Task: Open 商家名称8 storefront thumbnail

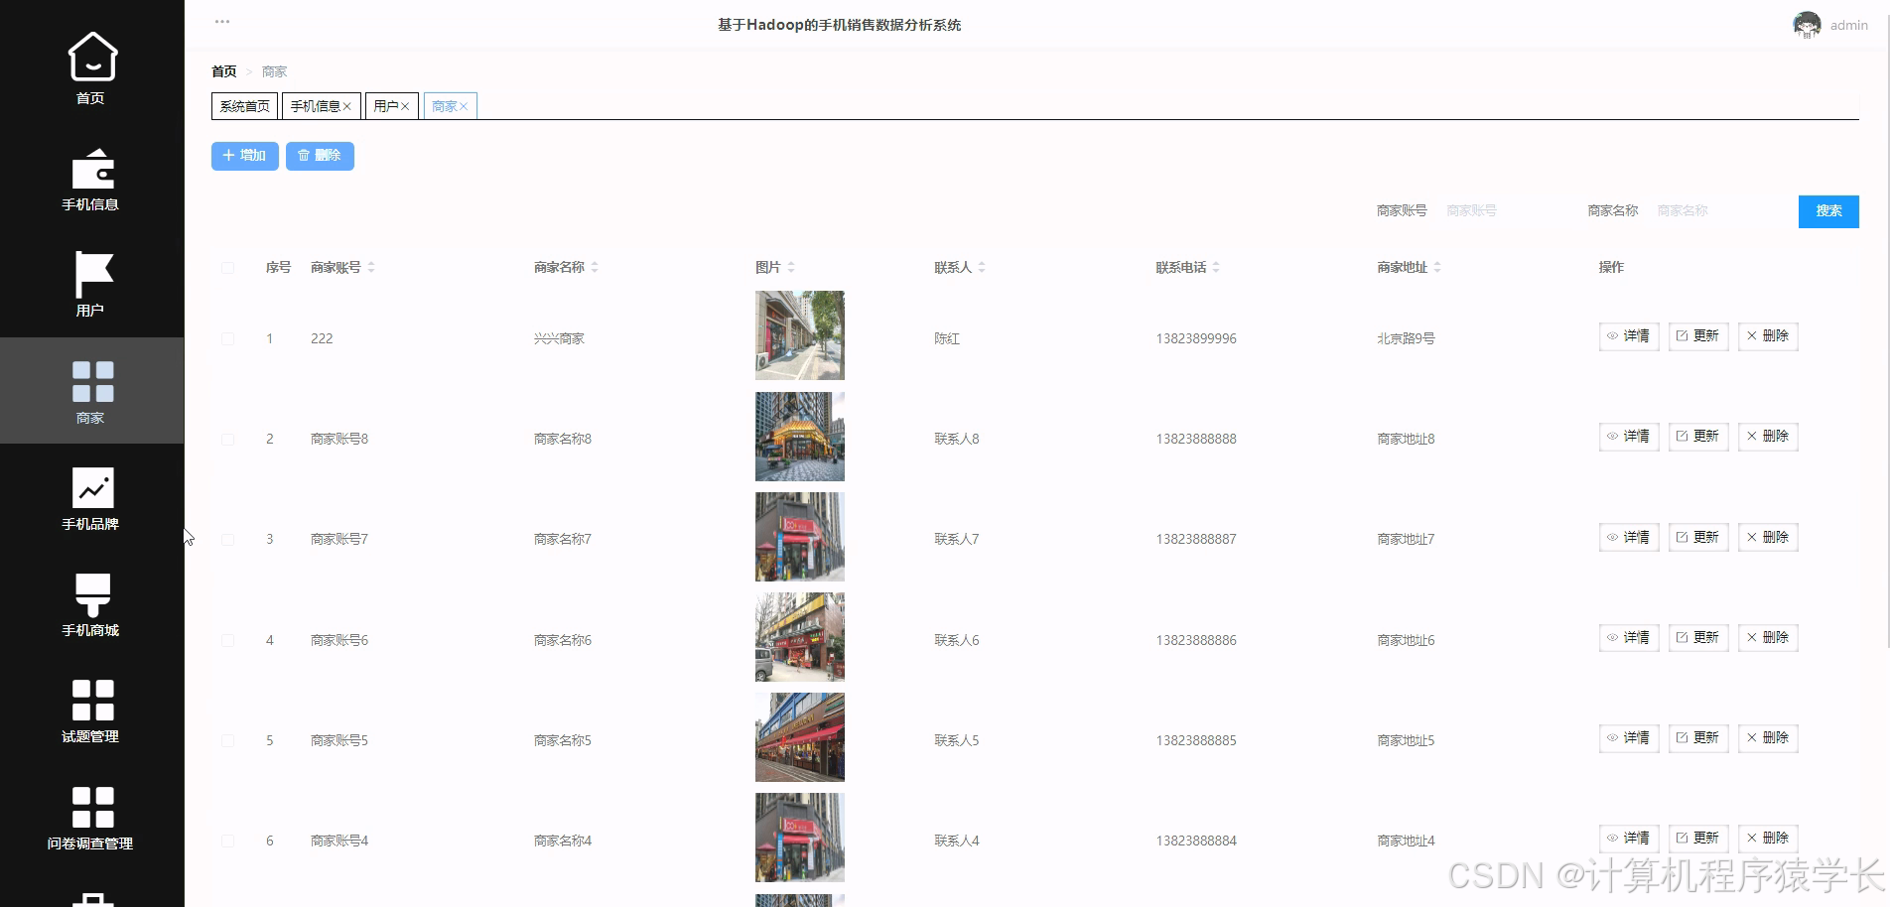Action: point(800,437)
